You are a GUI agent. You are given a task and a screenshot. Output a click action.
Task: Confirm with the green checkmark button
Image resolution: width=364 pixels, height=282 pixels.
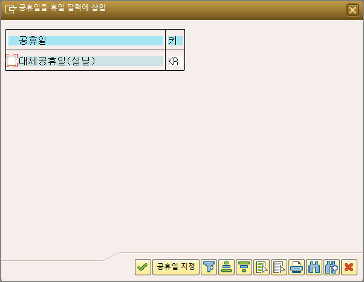pos(143,267)
